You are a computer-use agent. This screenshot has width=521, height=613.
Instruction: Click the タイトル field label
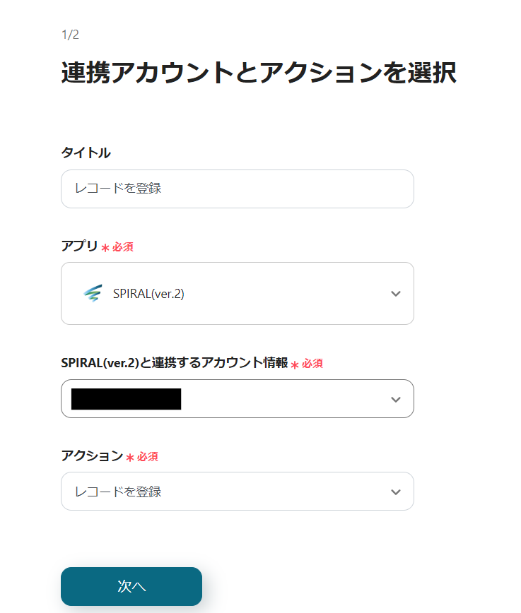pos(86,153)
